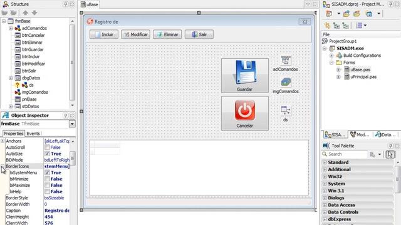Toggle the AutoScroll checkbox

[x=47, y=147]
